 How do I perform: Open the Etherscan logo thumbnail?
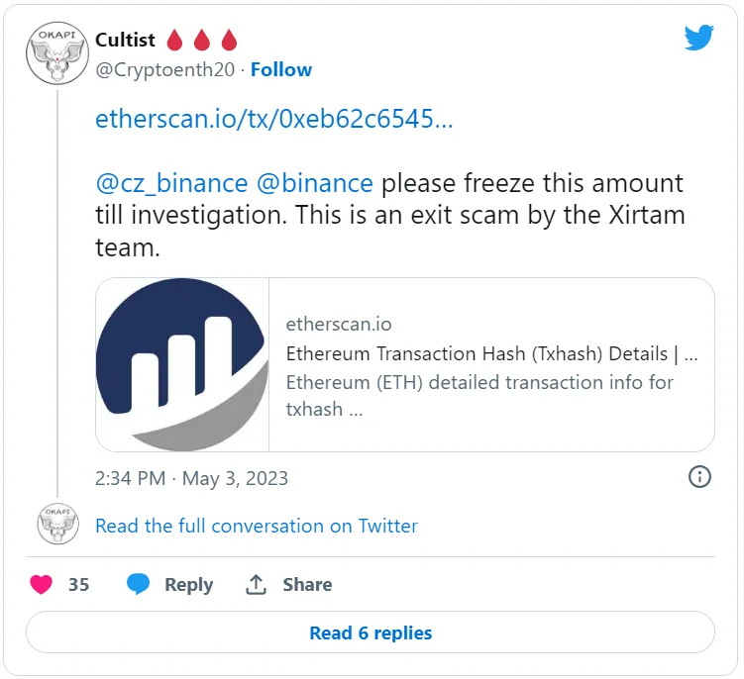coord(182,364)
